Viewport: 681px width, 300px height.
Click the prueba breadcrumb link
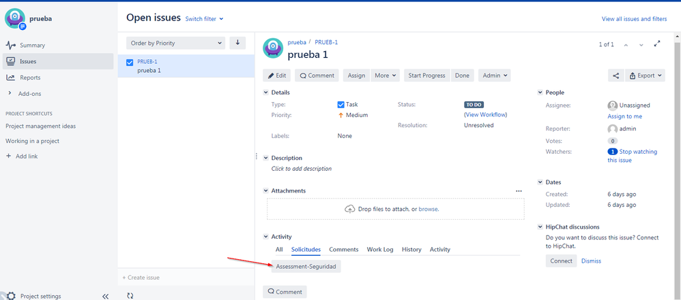coord(297,42)
